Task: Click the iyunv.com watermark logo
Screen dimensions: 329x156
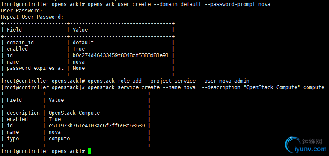Action: (x=306, y=145)
